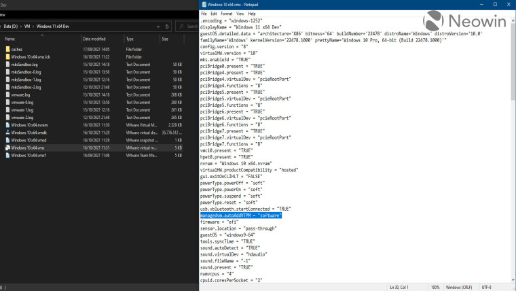Image resolution: width=516 pixels, height=291 pixels.
Task: Sort files by Date modified column
Action: [94, 39]
